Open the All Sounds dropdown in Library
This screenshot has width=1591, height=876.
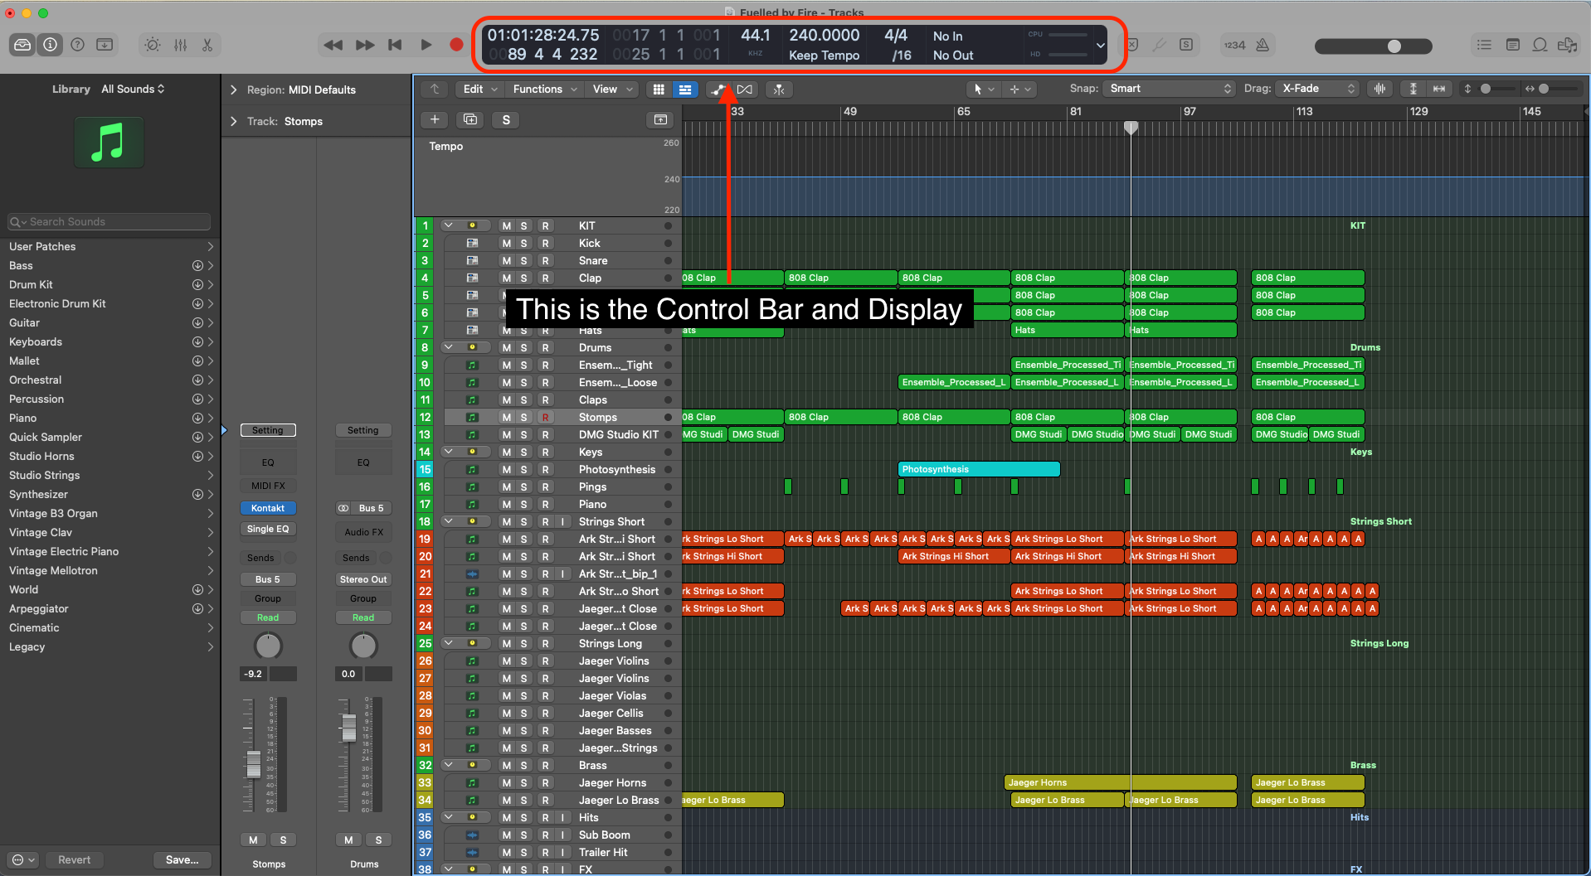133,89
